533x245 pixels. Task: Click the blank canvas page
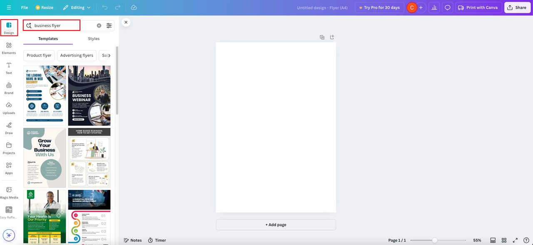(x=276, y=127)
